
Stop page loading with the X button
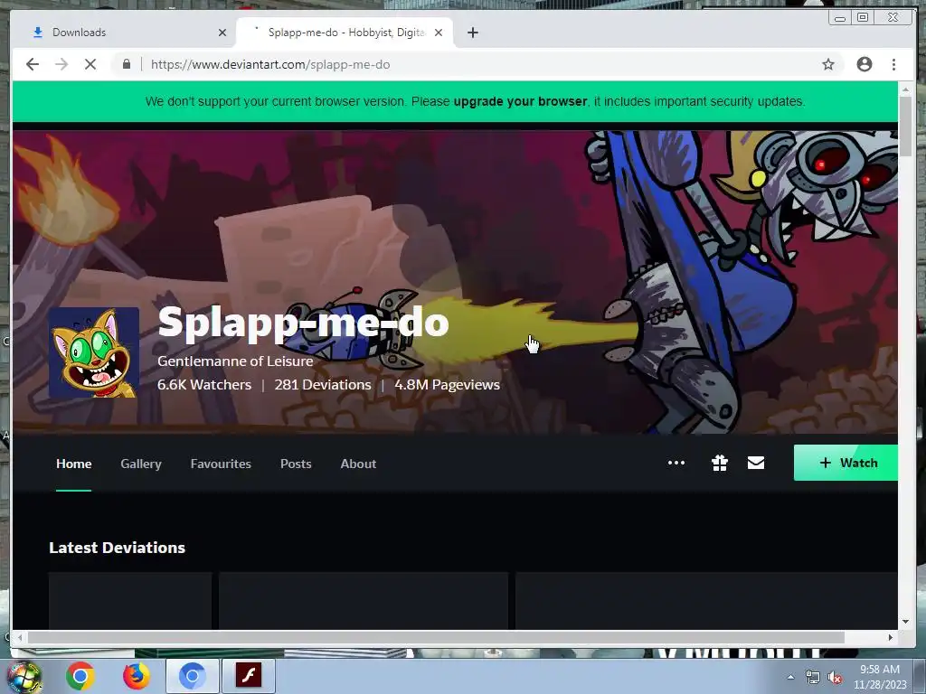(x=90, y=64)
